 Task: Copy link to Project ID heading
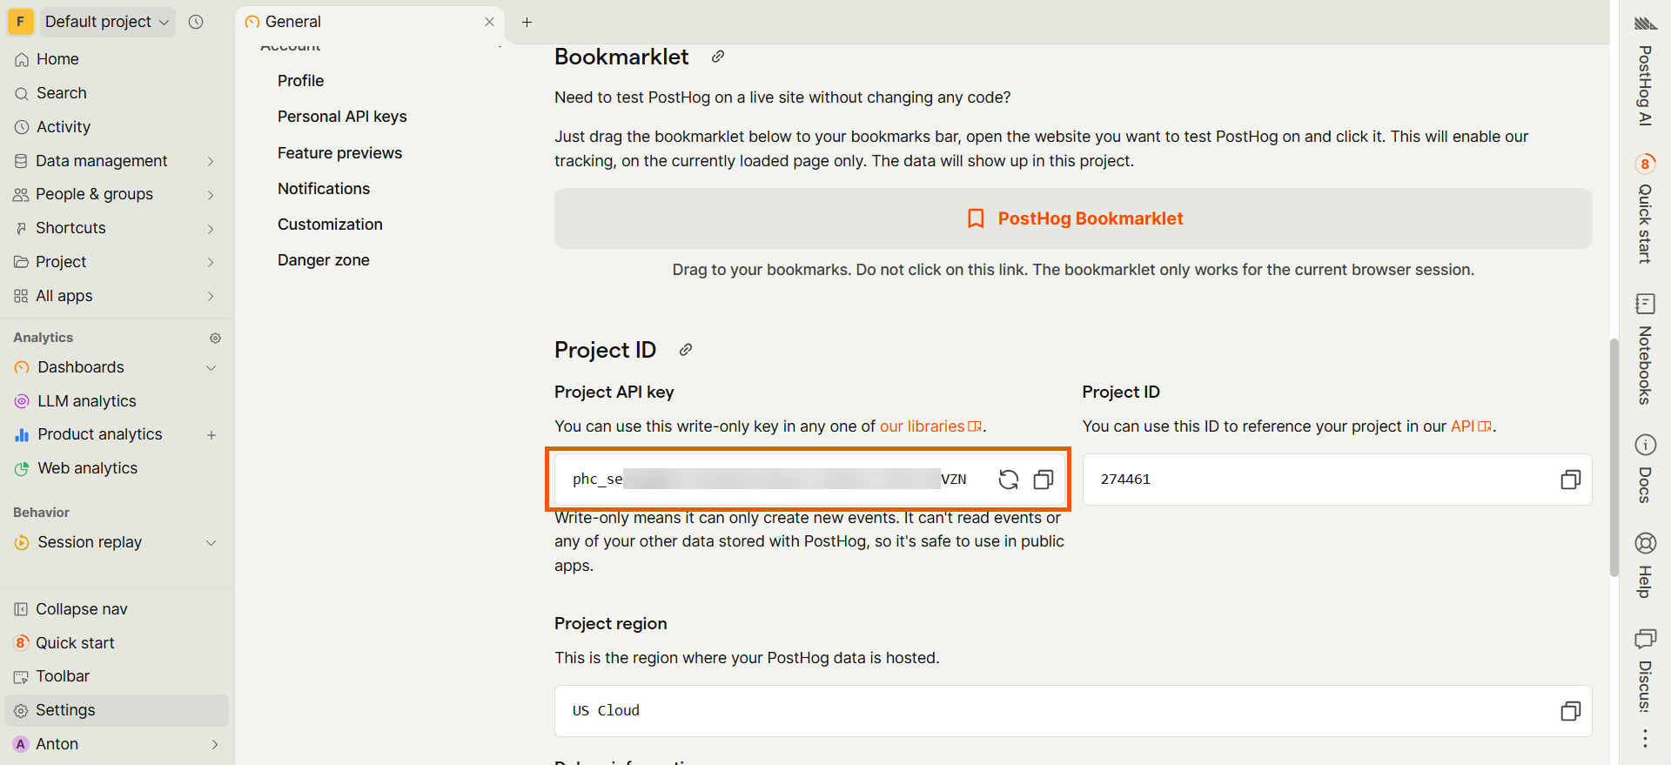coord(686,350)
